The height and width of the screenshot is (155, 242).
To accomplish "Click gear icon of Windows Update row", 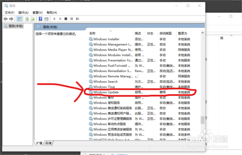I will click(91, 92).
